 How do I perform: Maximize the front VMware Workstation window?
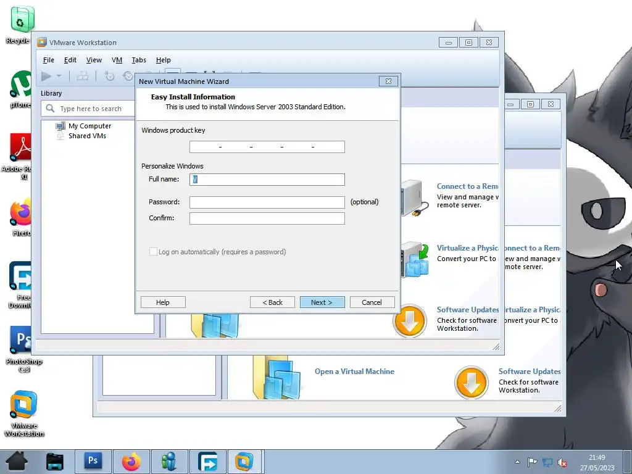click(468, 43)
